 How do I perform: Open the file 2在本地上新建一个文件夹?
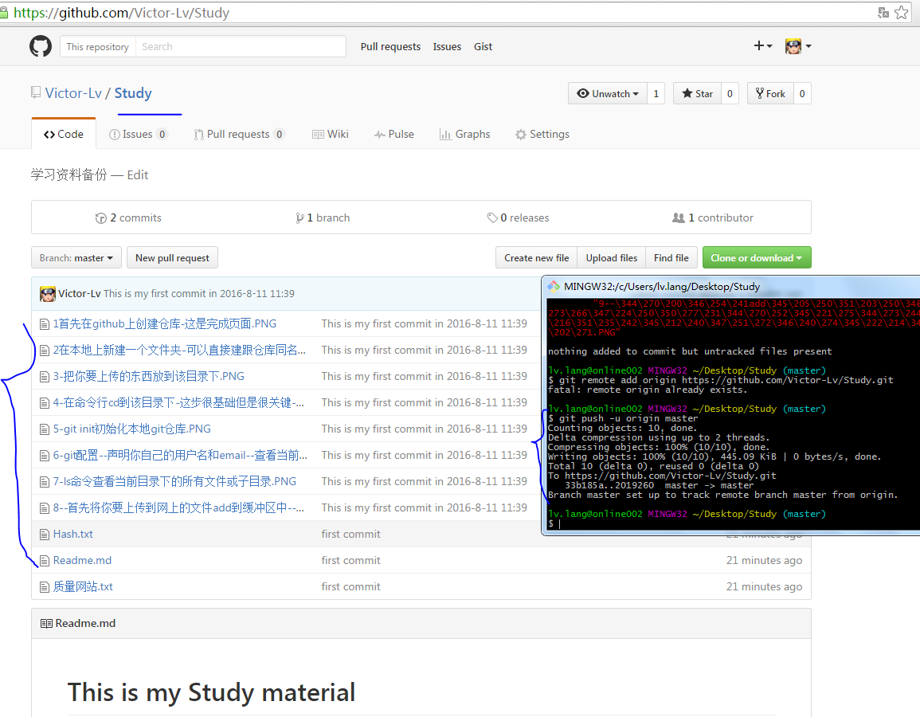[179, 350]
